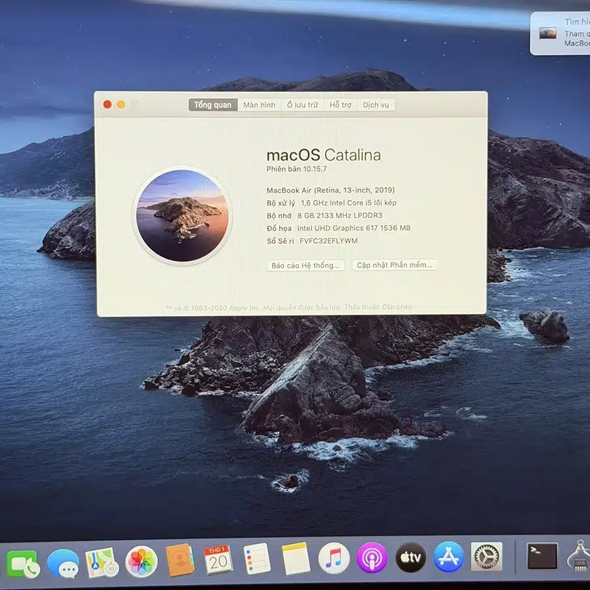The width and height of the screenshot is (590, 590).
Task: Open the App Store from the dock
Action: click(448, 557)
